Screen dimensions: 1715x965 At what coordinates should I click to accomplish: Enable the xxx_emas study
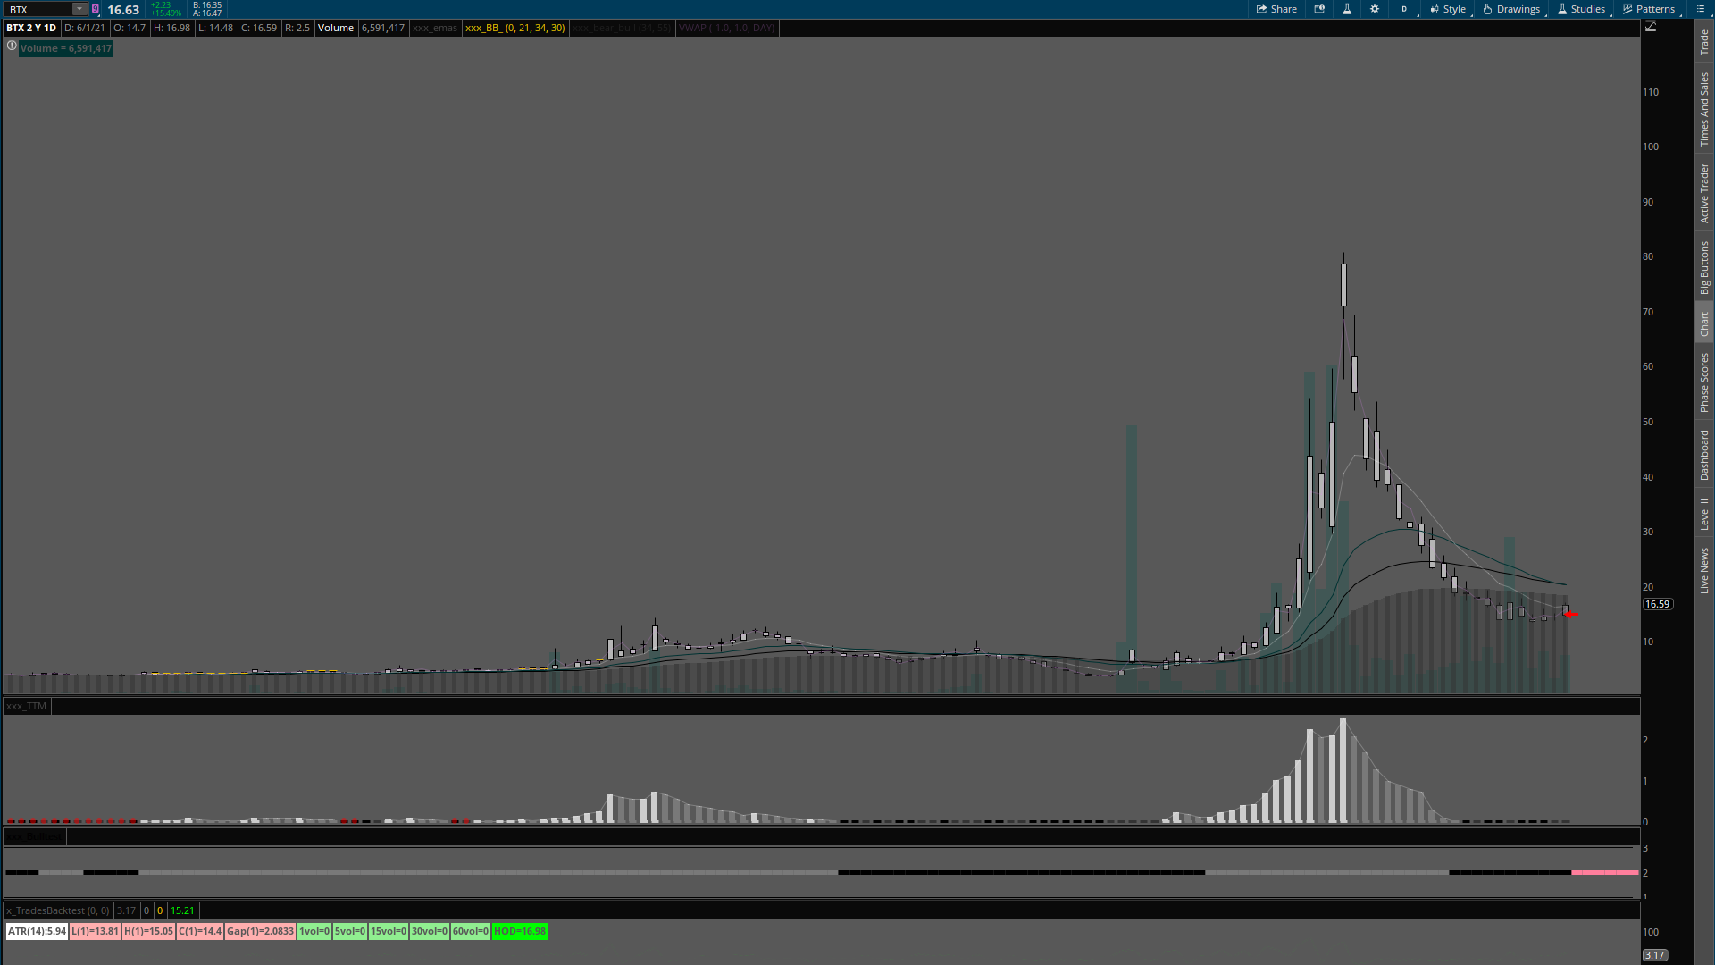pos(435,28)
